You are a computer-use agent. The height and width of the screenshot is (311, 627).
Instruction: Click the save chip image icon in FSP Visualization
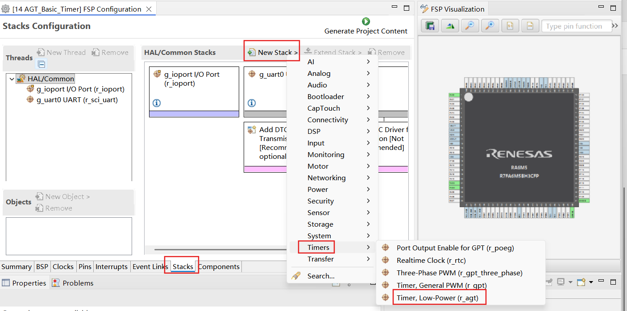tap(430, 26)
